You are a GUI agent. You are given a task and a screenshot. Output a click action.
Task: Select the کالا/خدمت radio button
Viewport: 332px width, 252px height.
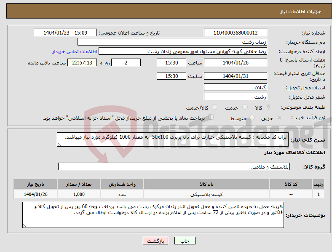tap(215, 107)
